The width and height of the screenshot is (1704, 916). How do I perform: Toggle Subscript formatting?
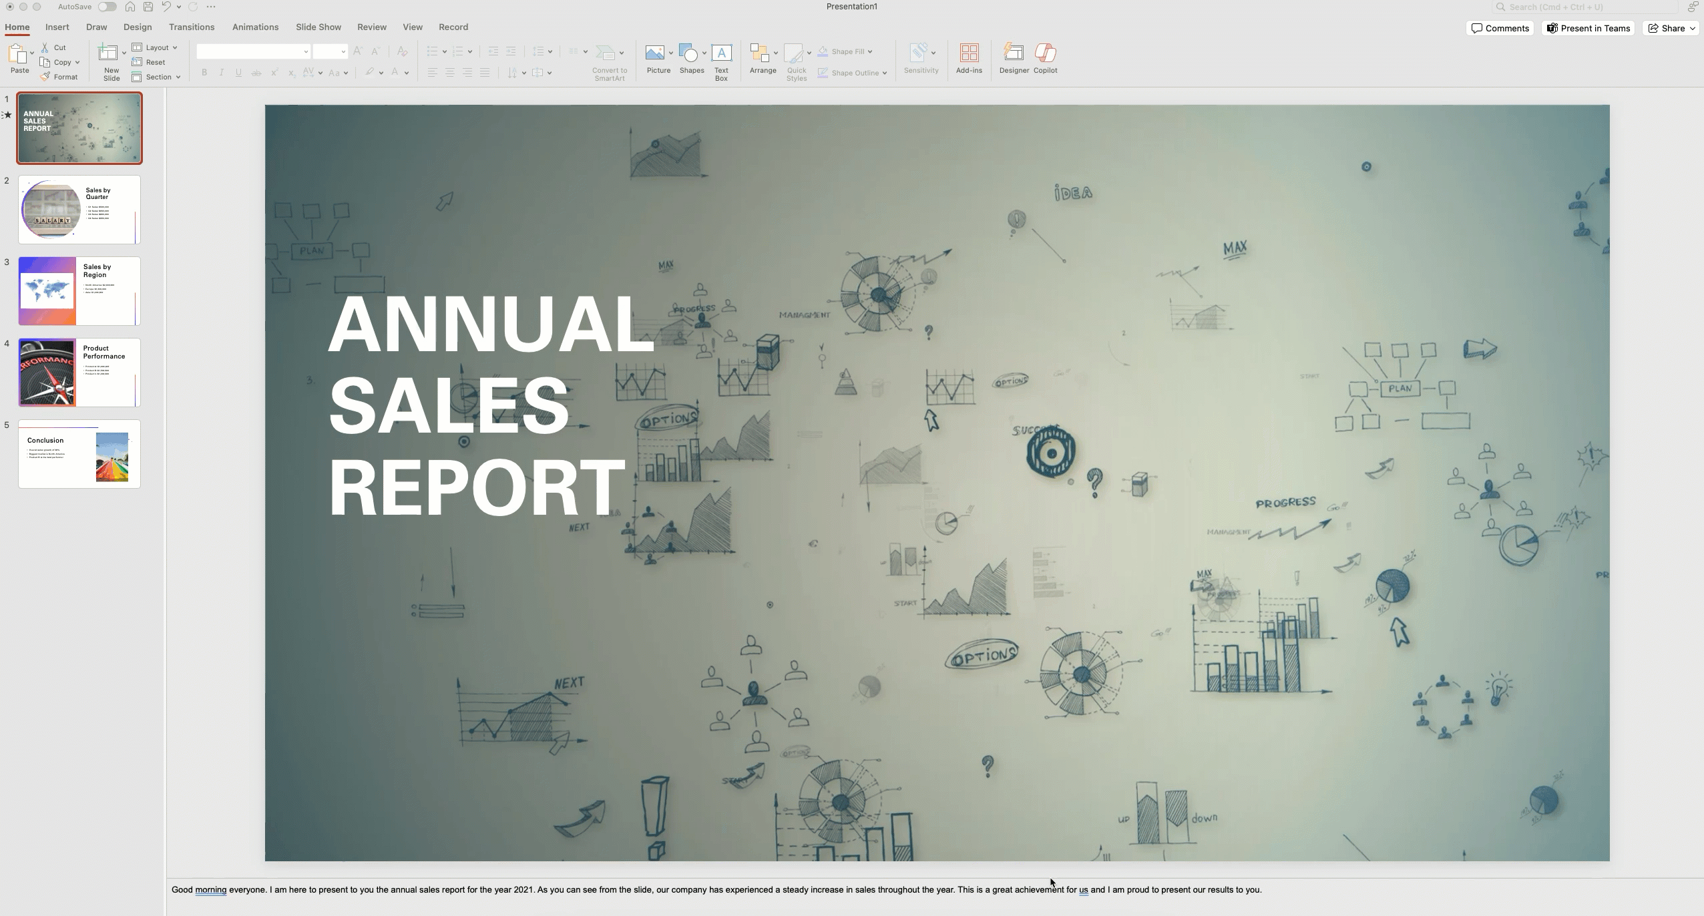(x=291, y=73)
